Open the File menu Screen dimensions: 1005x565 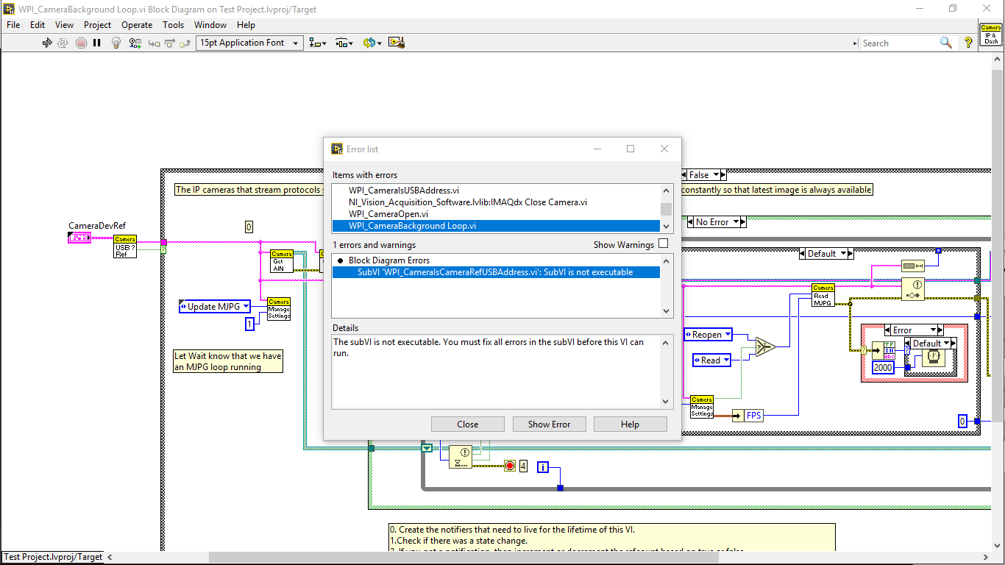click(x=13, y=24)
